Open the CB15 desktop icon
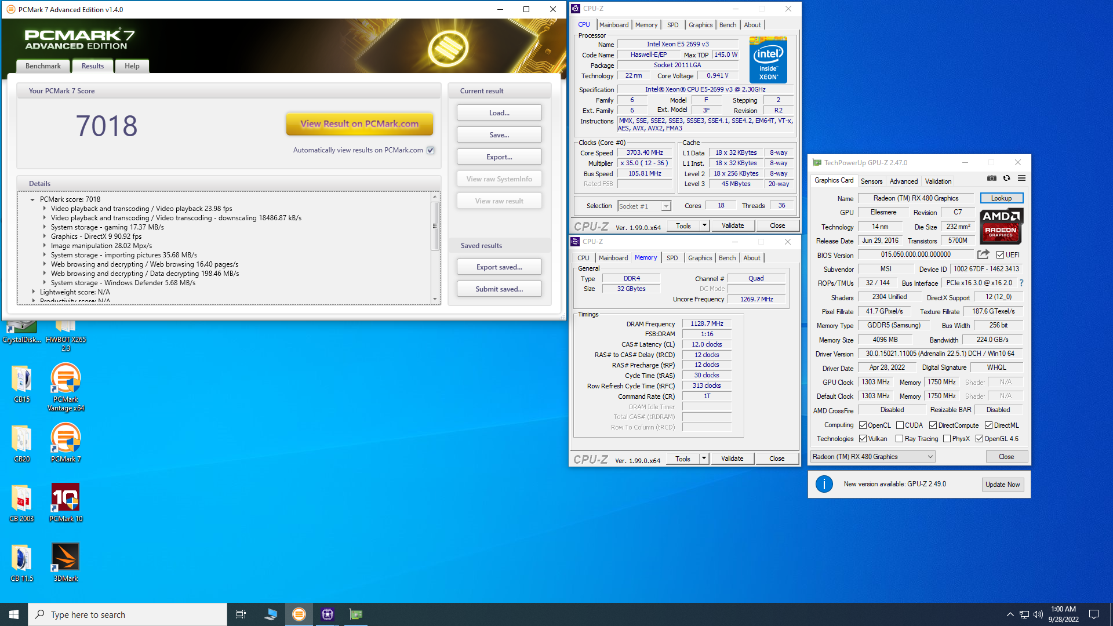The image size is (1113, 626). click(22, 384)
